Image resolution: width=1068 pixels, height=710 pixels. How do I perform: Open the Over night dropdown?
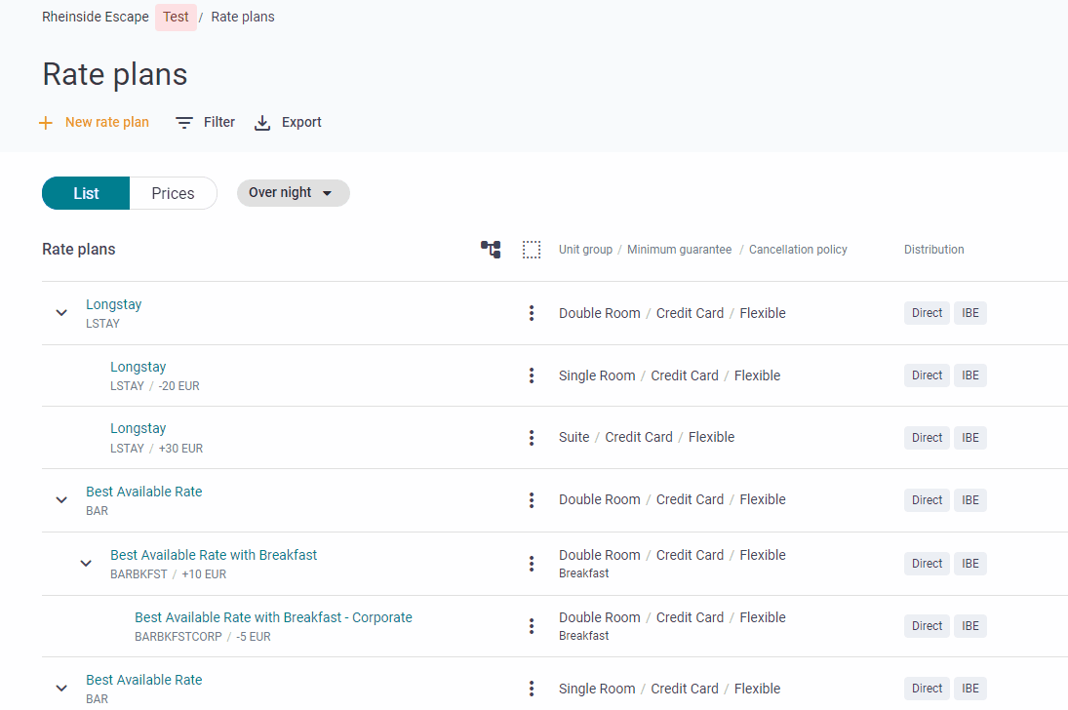(293, 193)
